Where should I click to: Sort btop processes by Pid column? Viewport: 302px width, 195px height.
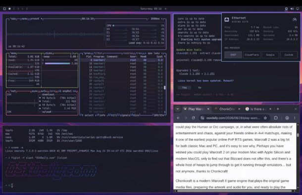click(89, 57)
